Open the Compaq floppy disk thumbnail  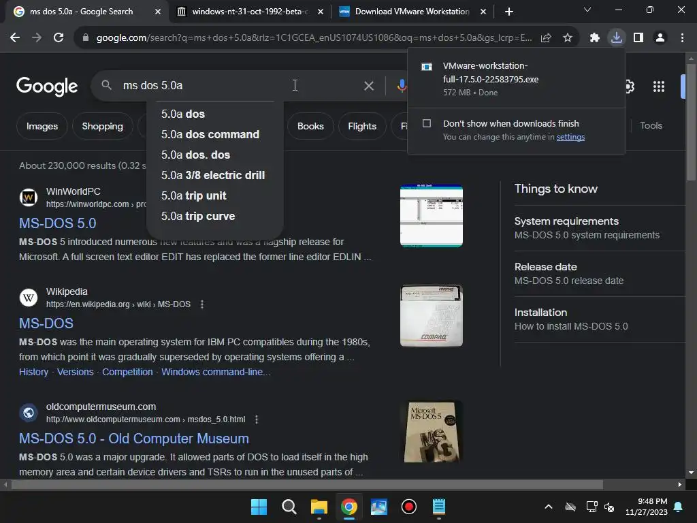point(431,316)
